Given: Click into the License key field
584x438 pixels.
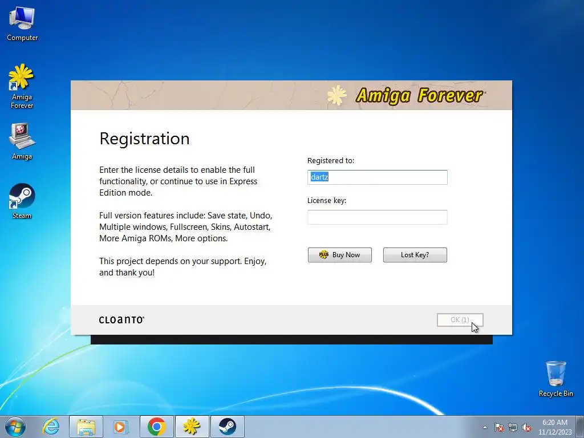Looking at the screenshot, I should tap(378, 217).
